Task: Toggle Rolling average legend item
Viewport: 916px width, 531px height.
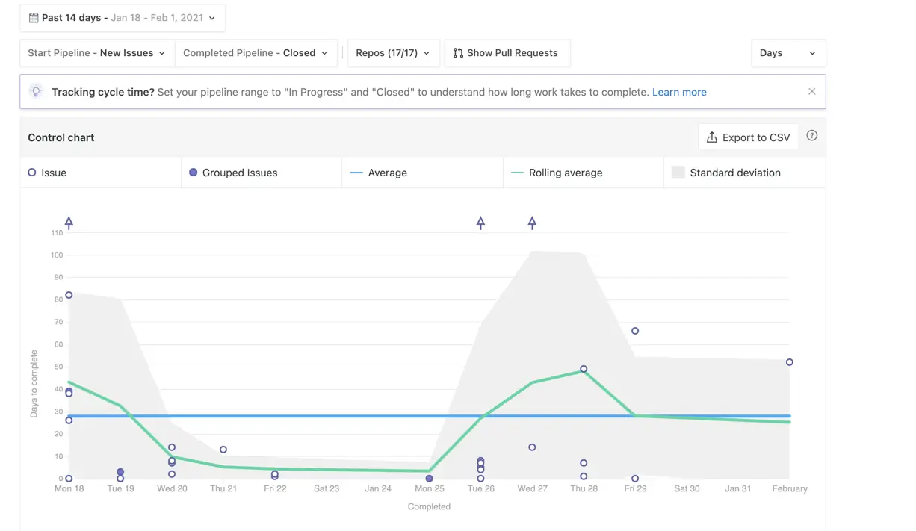Action: (x=584, y=173)
